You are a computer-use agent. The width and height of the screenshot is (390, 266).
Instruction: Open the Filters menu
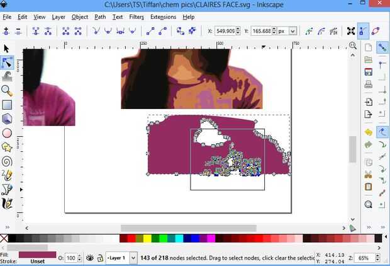pos(136,17)
